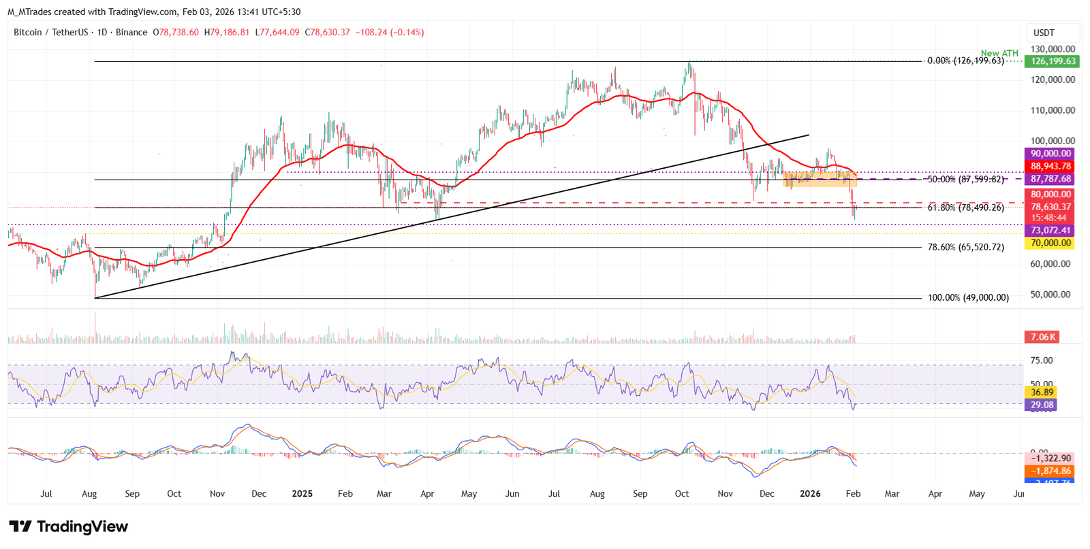Image resolution: width=1090 pixels, height=549 pixels.
Task: Click the 78.60% Fibonacci retracement label
Action: click(x=965, y=248)
